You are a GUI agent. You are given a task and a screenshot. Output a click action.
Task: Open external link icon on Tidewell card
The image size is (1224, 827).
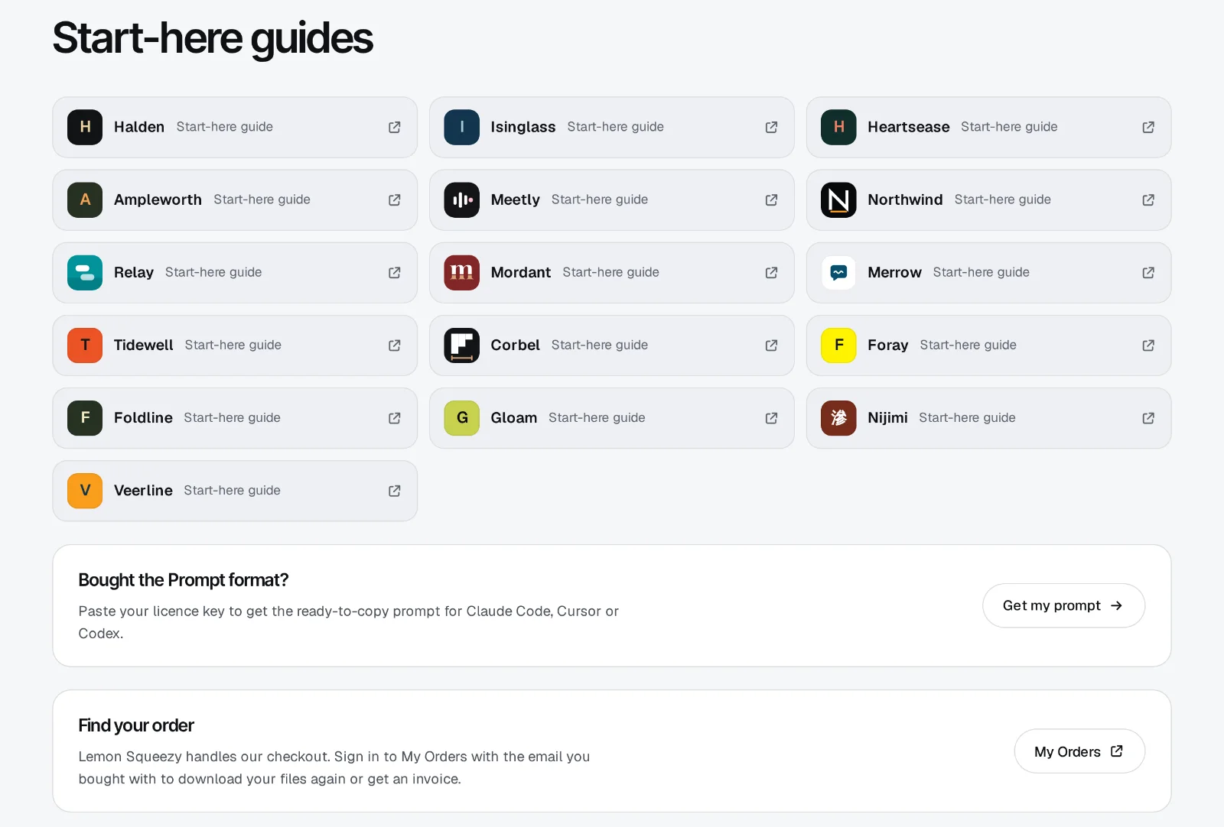(x=395, y=345)
